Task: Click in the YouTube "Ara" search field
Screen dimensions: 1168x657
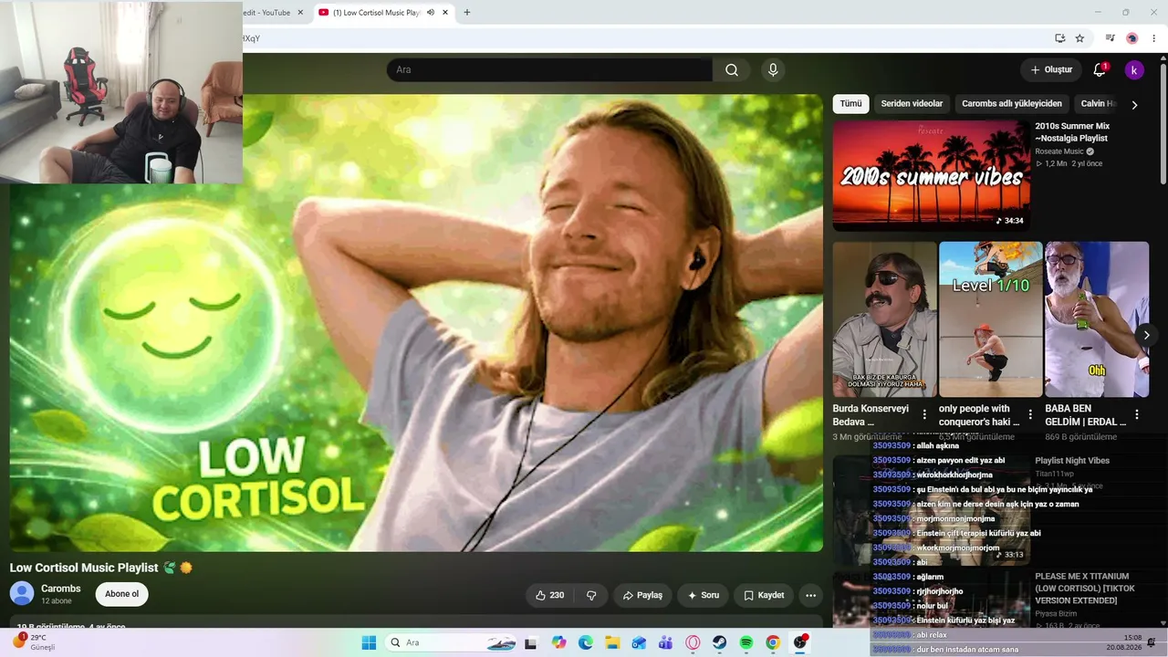Action: (549, 70)
